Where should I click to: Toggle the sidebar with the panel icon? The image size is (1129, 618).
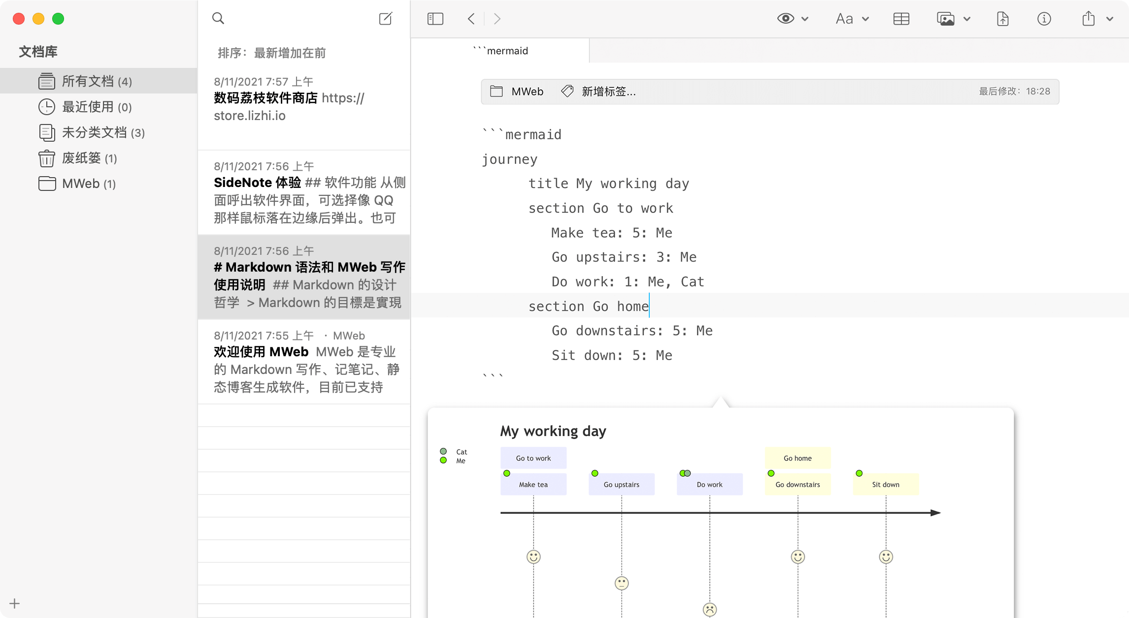(x=434, y=18)
